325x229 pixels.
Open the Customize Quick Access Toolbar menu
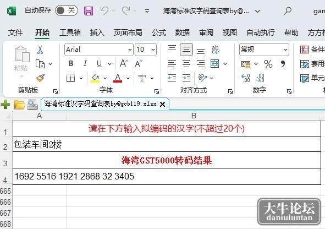click(x=147, y=11)
